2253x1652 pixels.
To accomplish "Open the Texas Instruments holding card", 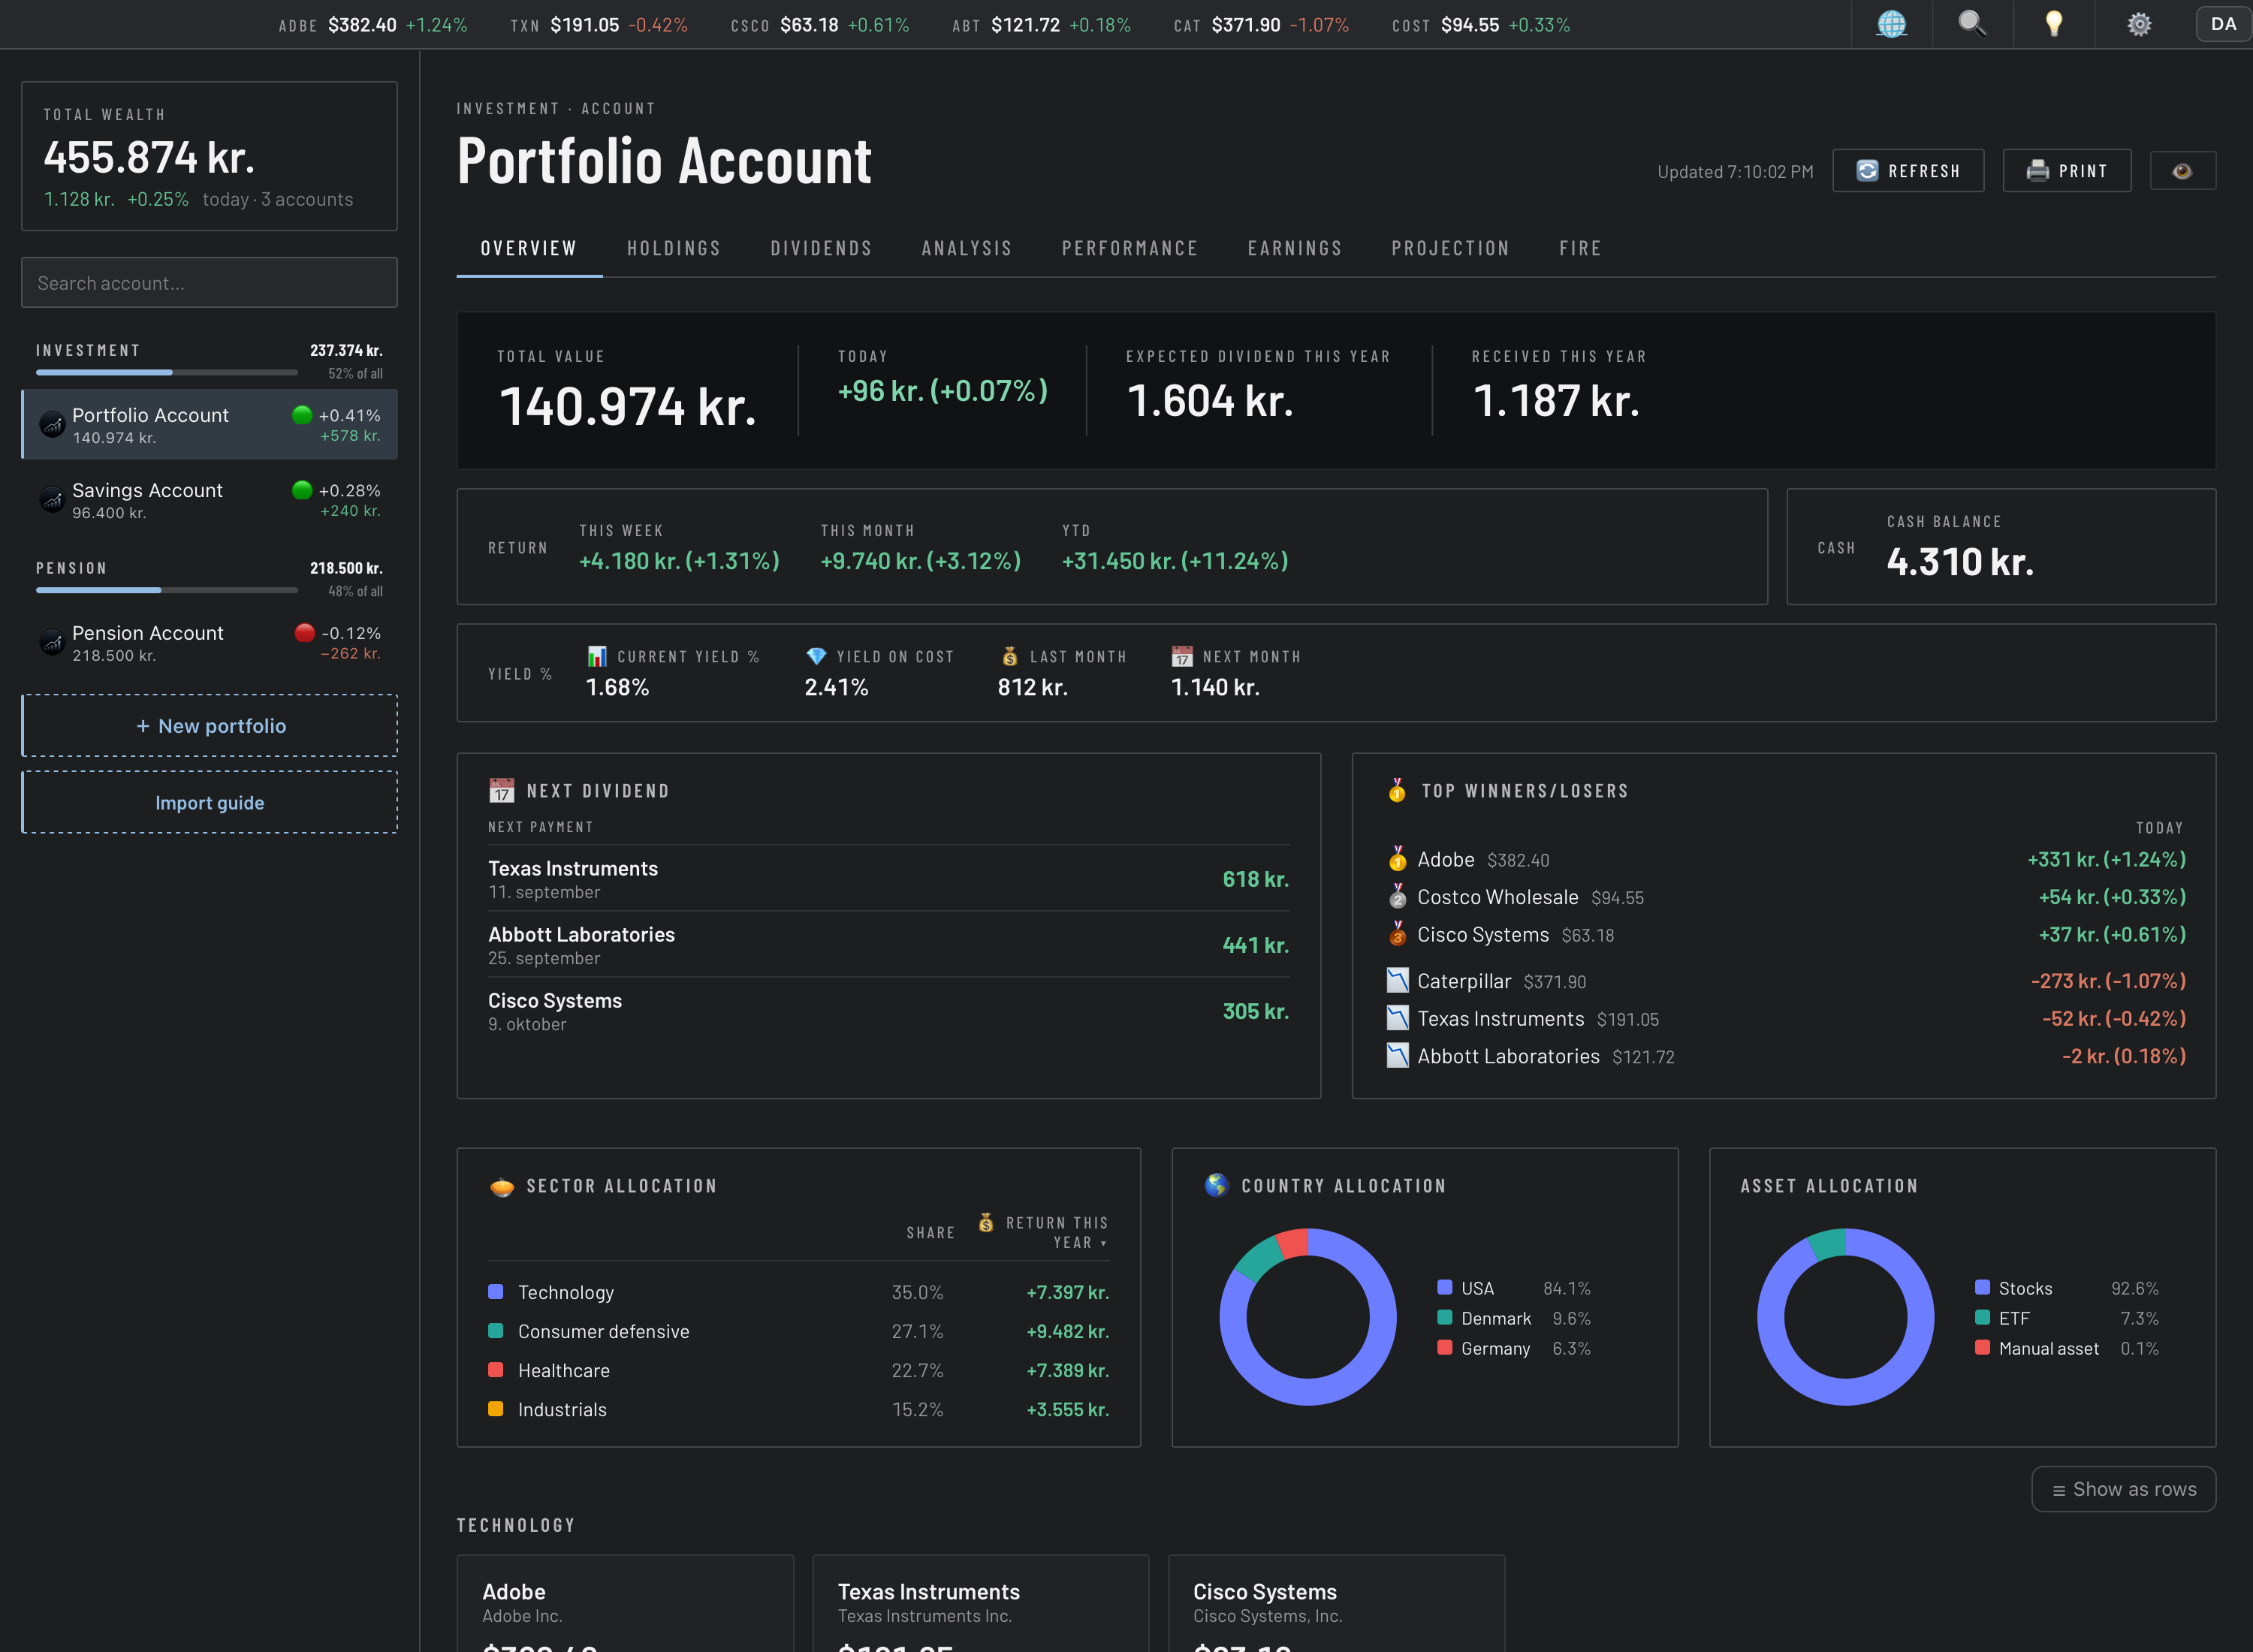I will click(x=980, y=1603).
